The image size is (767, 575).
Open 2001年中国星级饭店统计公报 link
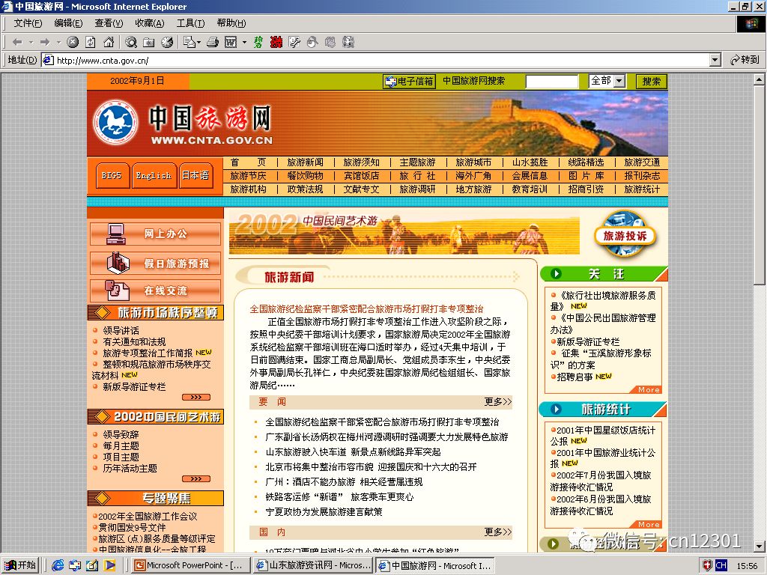(x=603, y=436)
